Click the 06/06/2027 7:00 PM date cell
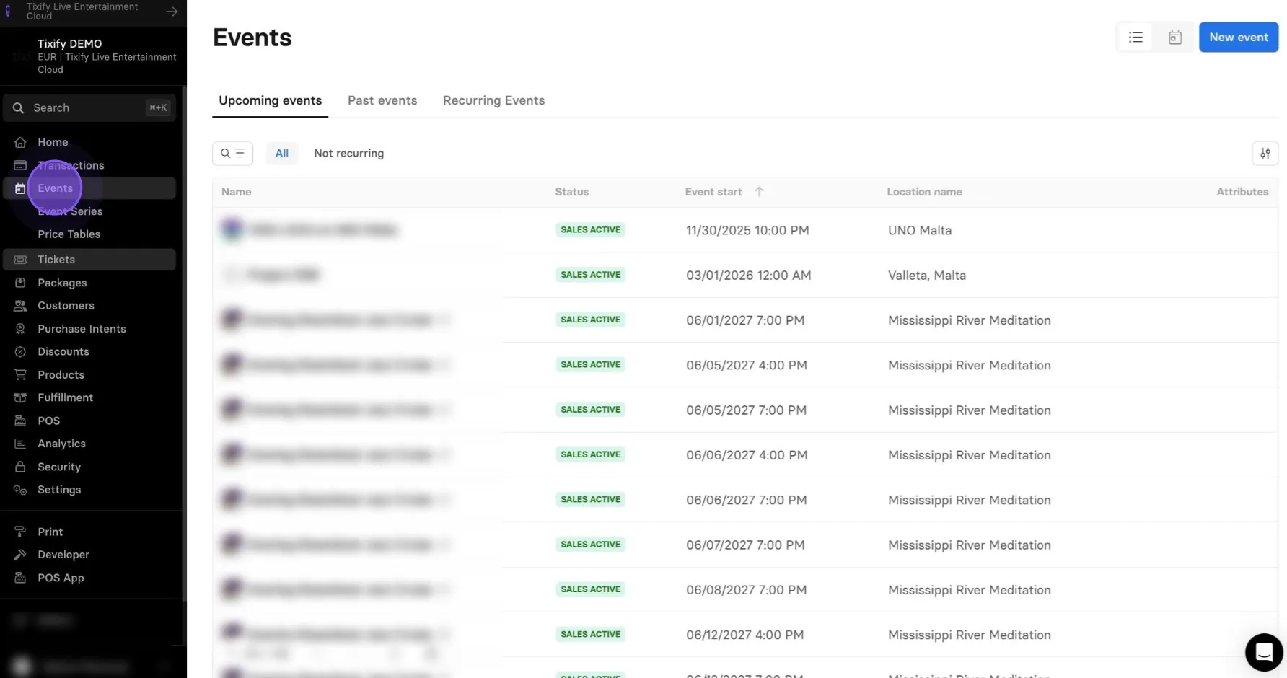The height and width of the screenshot is (678, 1287). (x=747, y=500)
